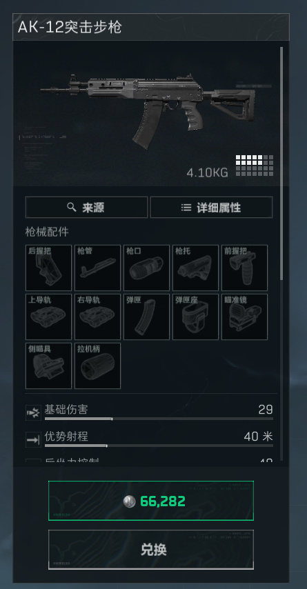The image size is (307, 589).
Task: Open the 详细属性 detailed attributes list
Action: pyautogui.click(x=212, y=208)
